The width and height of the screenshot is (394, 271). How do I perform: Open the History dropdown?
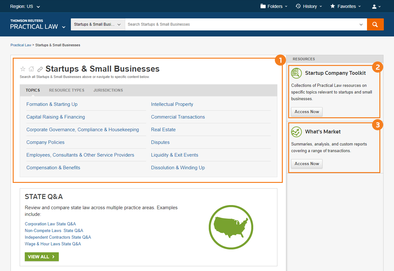[309, 6]
